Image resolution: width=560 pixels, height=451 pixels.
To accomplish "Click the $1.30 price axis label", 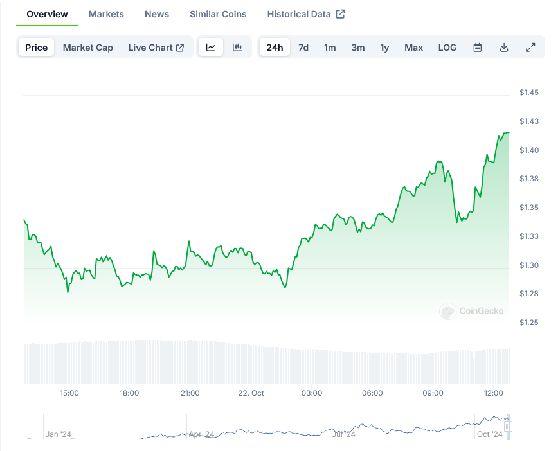I will [x=529, y=265].
